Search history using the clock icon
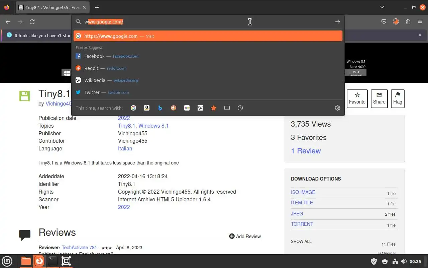The height and width of the screenshot is (268, 428). click(x=240, y=108)
